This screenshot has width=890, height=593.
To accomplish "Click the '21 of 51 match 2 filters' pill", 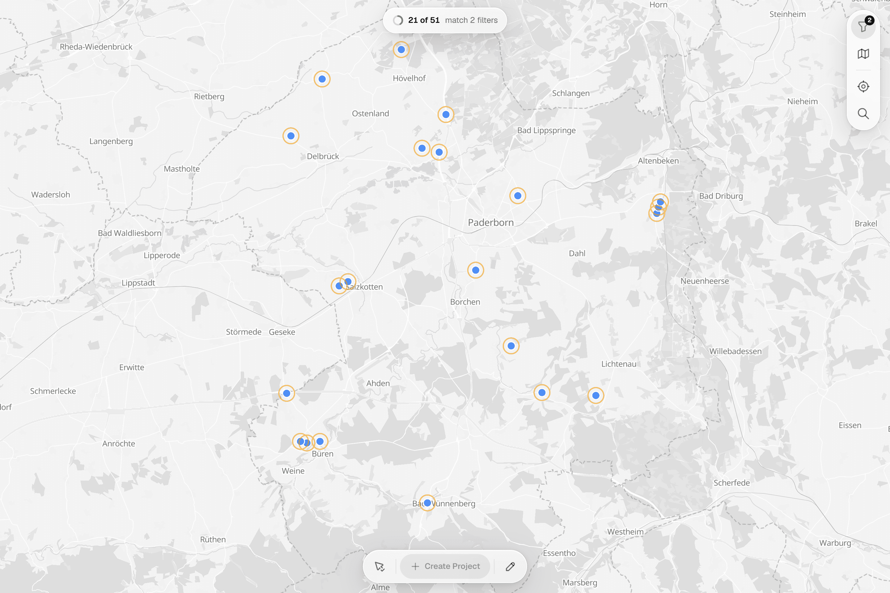I will (445, 20).
